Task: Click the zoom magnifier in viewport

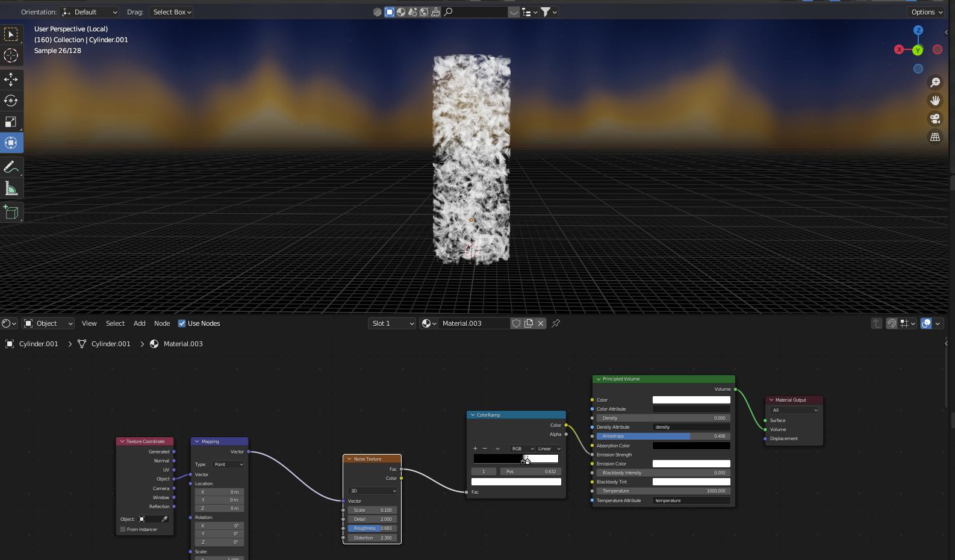Action: [x=935, y=82]
